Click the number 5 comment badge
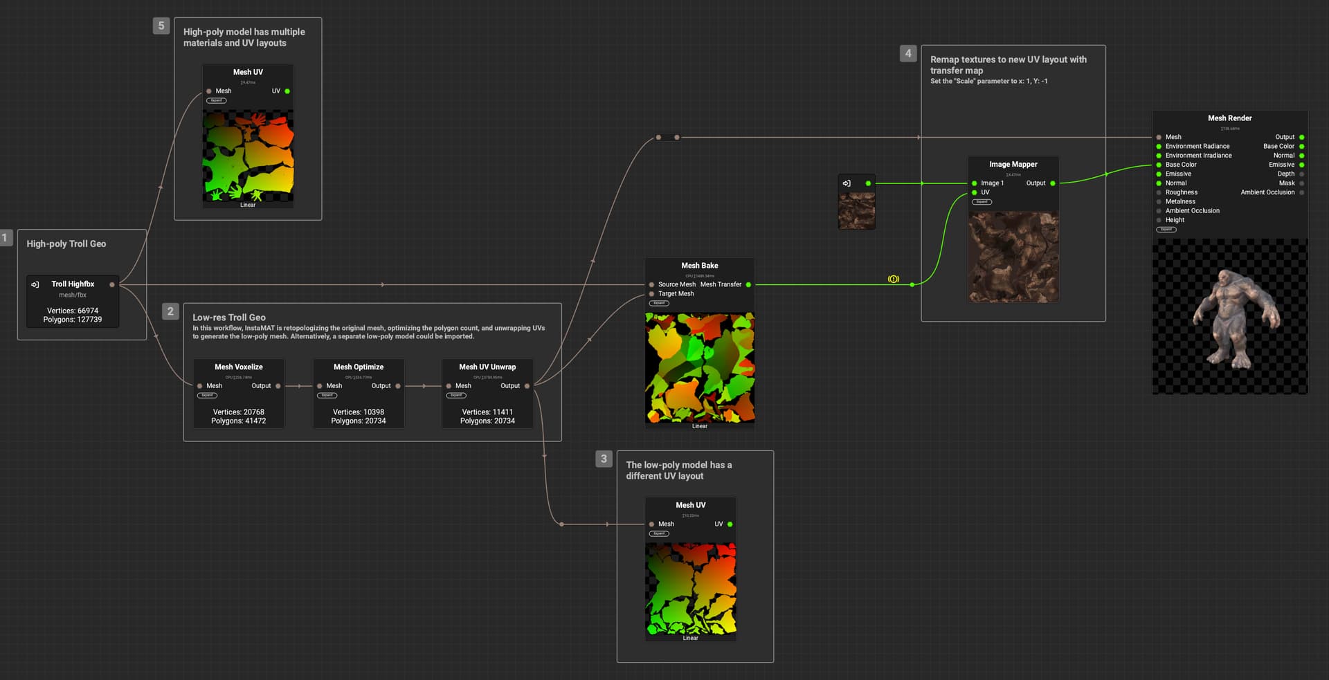The width and height of the screenshot is (1329, 680). coord(161,26)
